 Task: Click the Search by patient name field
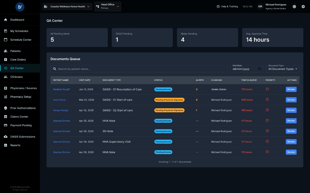pyautogui.click(x=139, y=69)
